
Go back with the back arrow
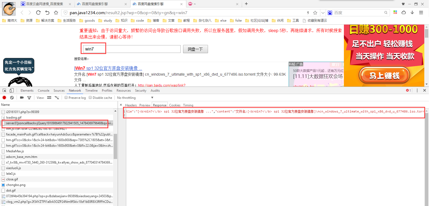click(22, 13)
